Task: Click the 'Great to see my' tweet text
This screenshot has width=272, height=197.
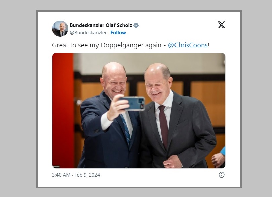Action: click(x=75, y=45)
